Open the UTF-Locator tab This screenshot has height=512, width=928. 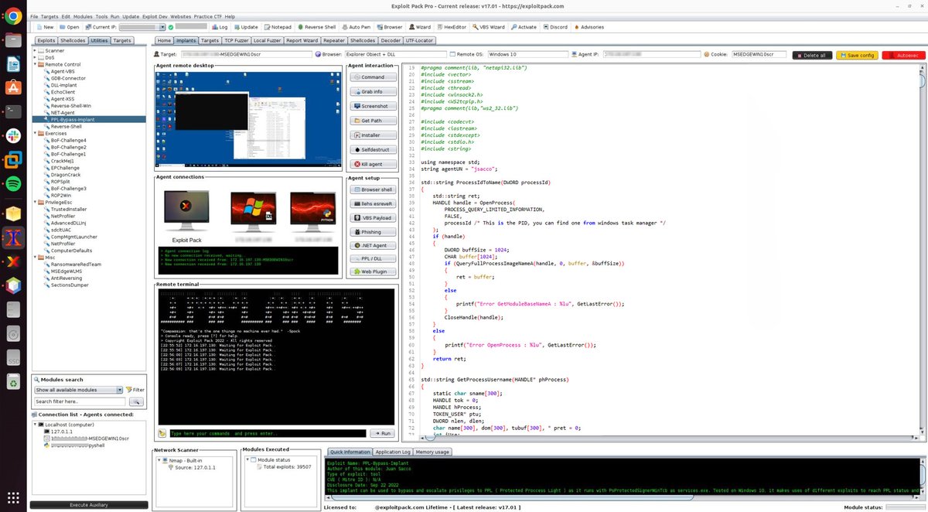(x=420, y=40)
